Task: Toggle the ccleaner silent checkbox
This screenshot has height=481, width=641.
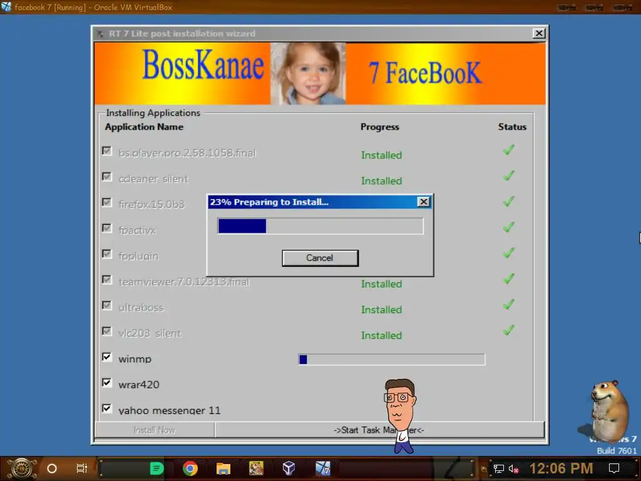Action: (106, 177)
